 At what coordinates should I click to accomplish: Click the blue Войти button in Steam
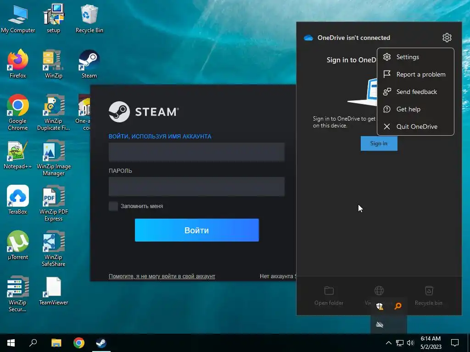point(196,230)
